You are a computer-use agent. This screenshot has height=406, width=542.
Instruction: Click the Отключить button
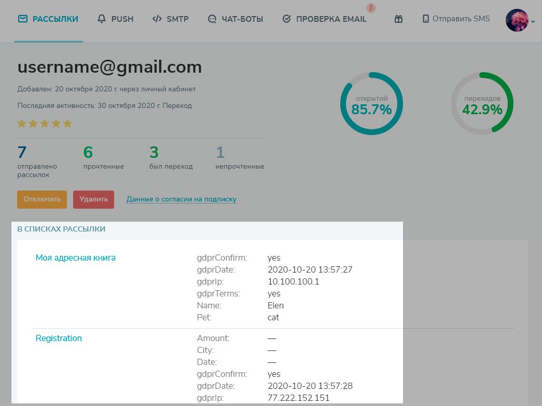click(42, 199)
